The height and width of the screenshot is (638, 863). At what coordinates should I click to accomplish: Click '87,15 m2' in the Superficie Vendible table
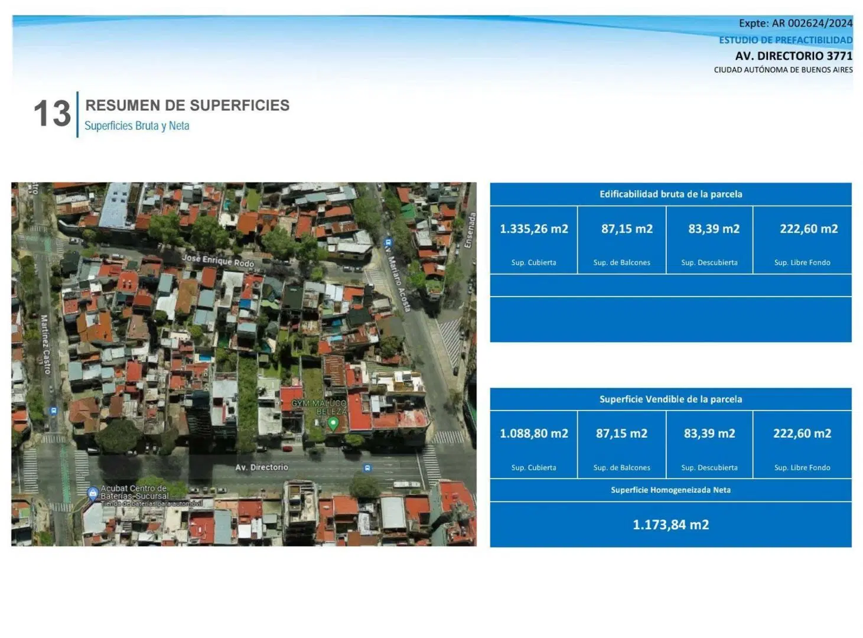pos(621,434)
